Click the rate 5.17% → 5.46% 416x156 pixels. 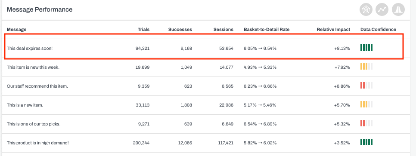(x=260, y=105)
